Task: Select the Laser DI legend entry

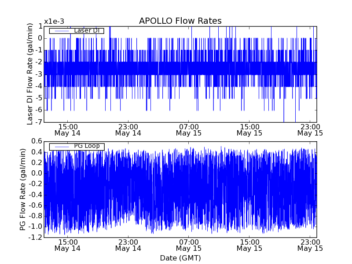Action: (86, 31)
